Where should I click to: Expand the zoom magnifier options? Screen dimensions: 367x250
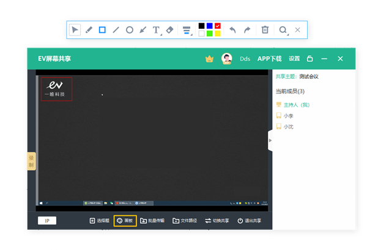click(x=283, y=30)
